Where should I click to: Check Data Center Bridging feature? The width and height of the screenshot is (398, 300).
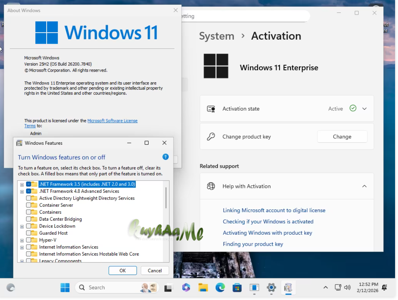point(29,219)
